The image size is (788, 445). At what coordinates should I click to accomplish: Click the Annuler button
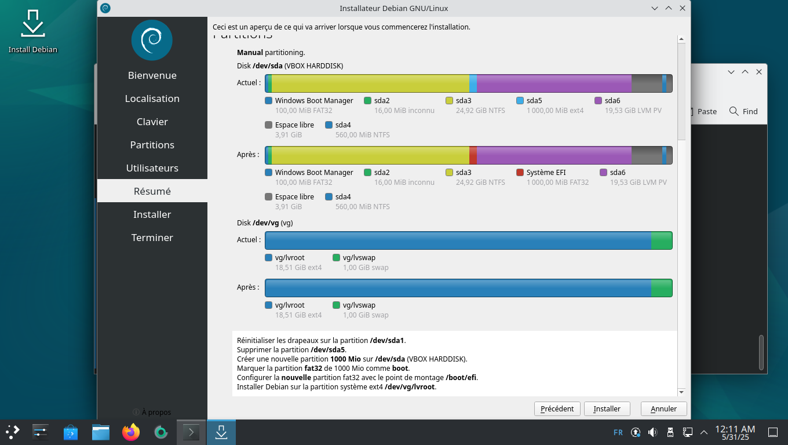(663, 408)
